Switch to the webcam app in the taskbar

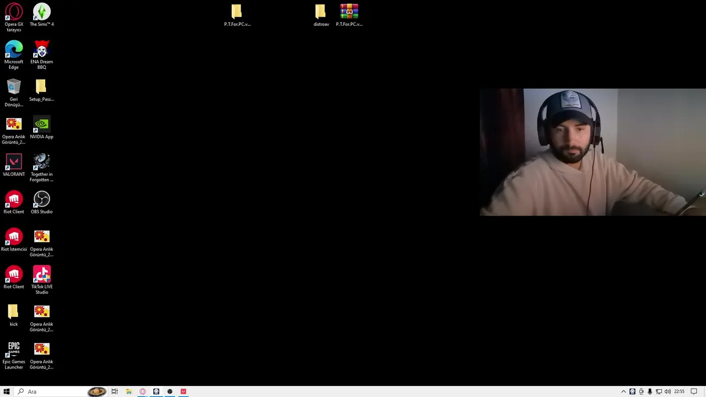pyautogui.click(x=156, y=391)
